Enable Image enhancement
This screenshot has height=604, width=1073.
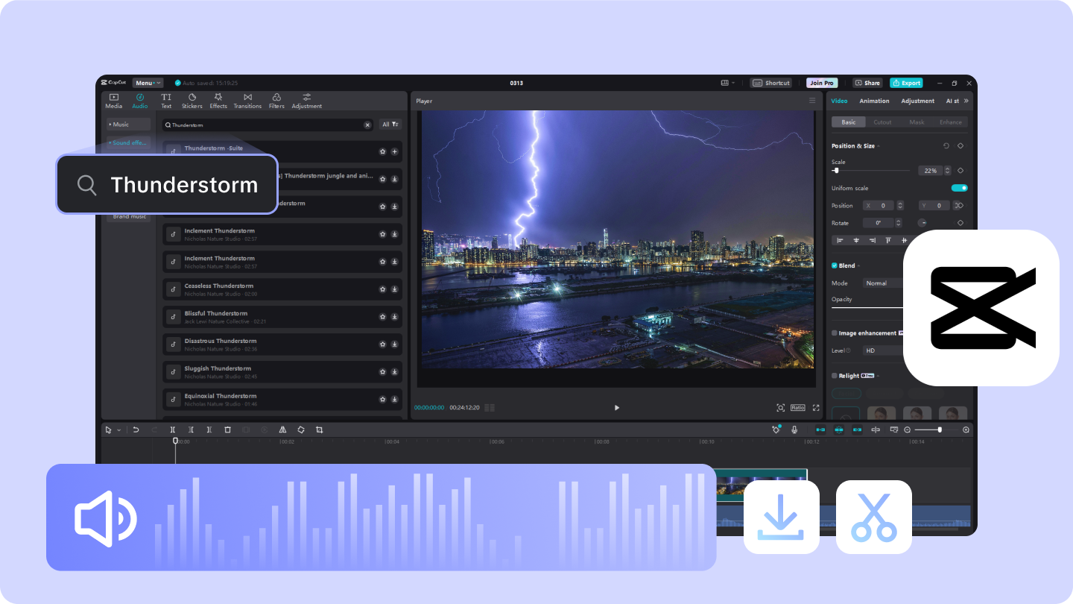tap(834, 333)
